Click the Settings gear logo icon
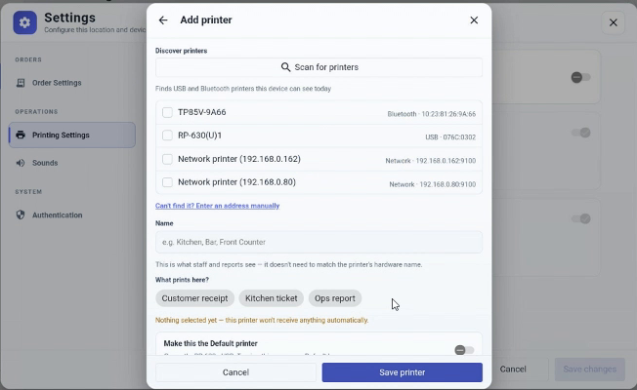Image resolution: width=637 pixels, height=390 pixels. [24, 22]
